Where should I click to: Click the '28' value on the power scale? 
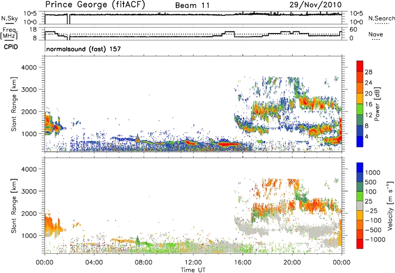[x=368, y=72]
